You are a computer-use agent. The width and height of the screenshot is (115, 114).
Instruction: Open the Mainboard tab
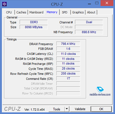(x=36, y=12)
